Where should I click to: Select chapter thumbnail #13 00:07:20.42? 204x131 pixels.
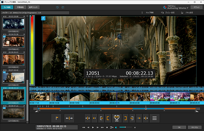[14, 77]
